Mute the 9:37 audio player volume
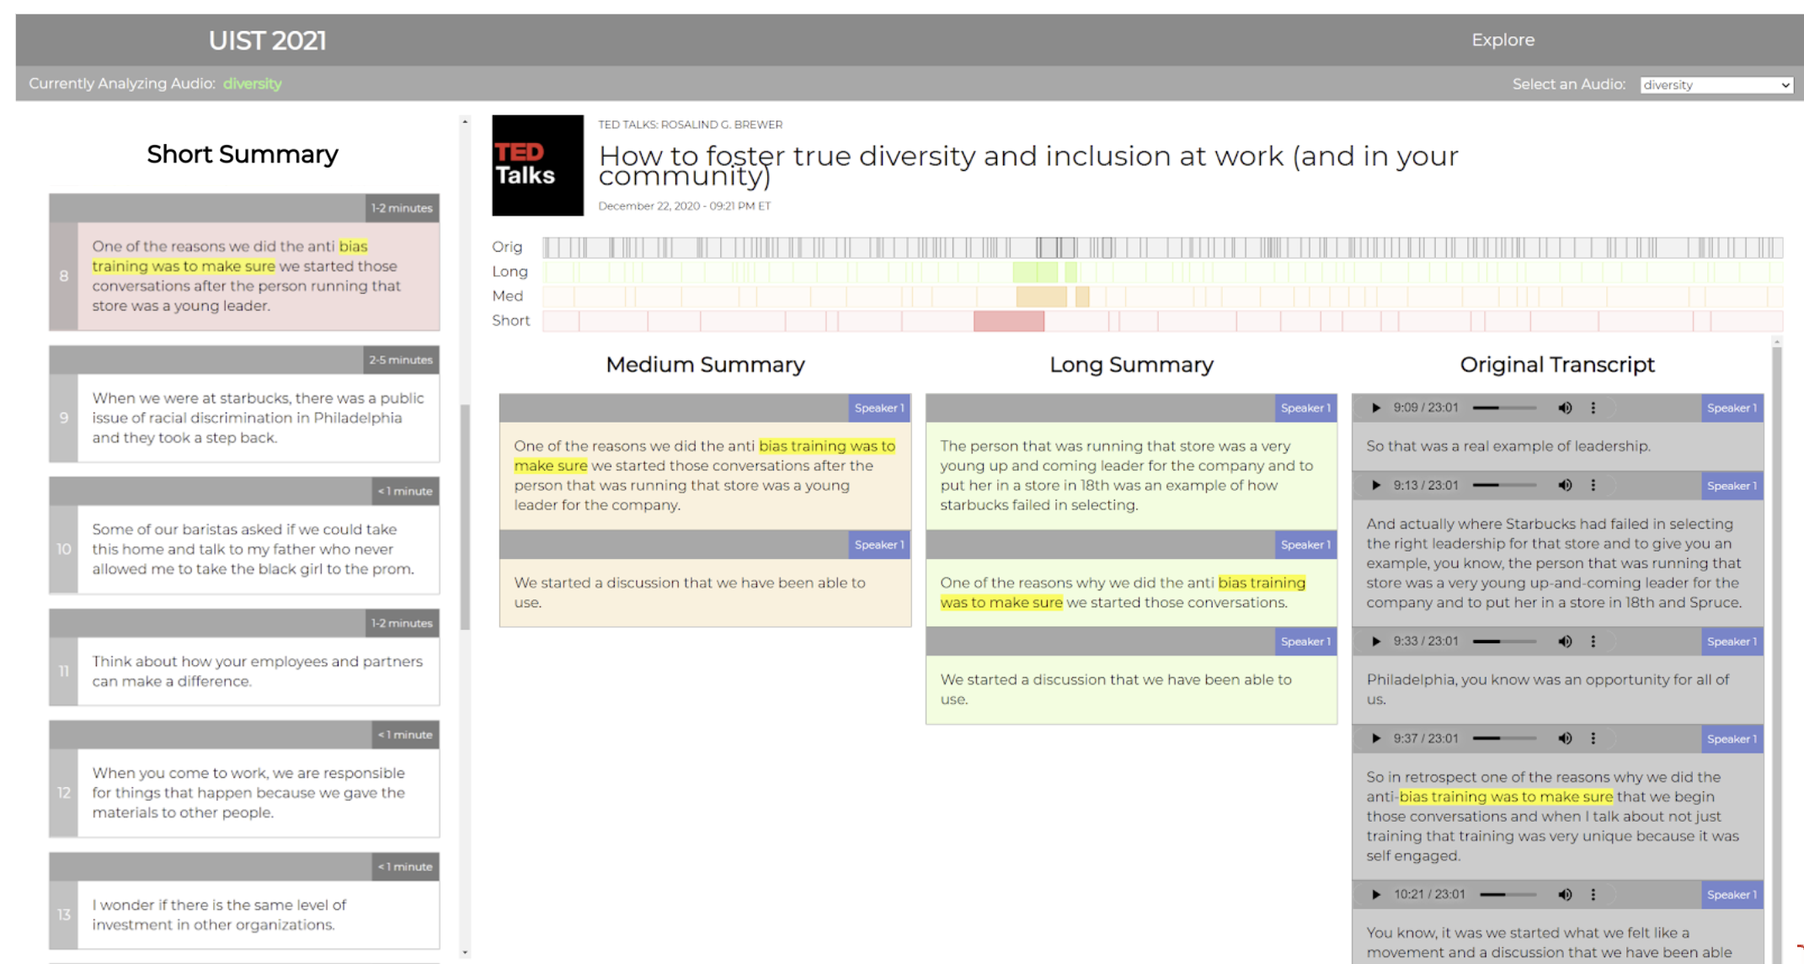The height and width of the screenshot is (964, 1804). click(x=1565, y=738)
